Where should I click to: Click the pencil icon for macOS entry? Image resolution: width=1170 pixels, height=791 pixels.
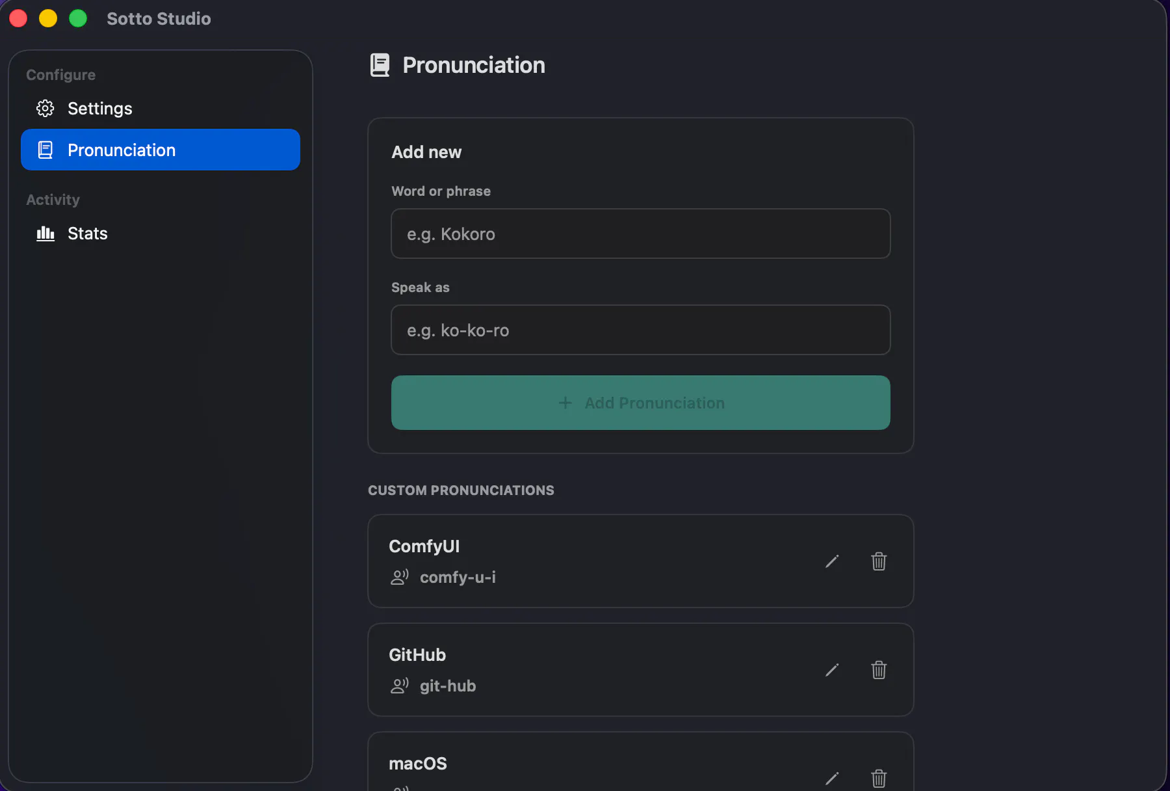coord(832,778)
